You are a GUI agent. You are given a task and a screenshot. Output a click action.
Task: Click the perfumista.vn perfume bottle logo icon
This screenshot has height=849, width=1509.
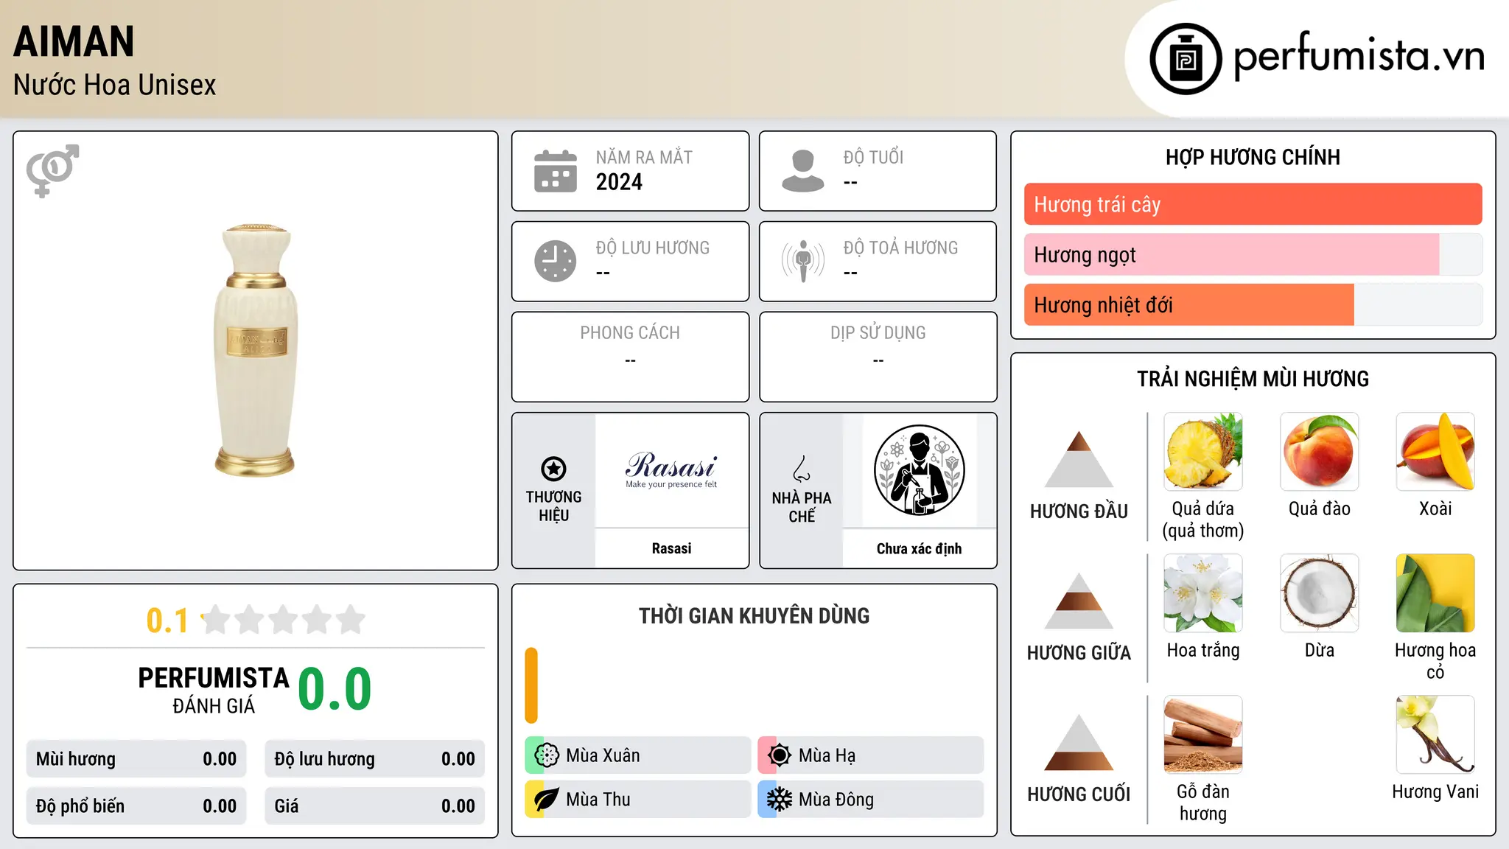(1186, 59)
